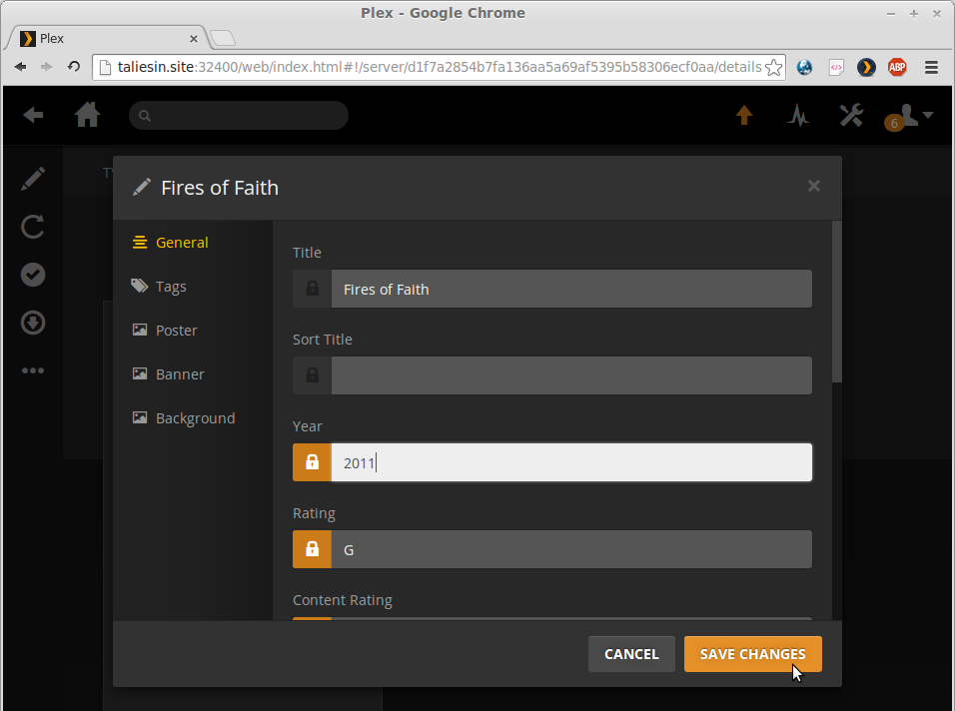
Task: Open the activity pulse icon
Action: tap(797, 115)
